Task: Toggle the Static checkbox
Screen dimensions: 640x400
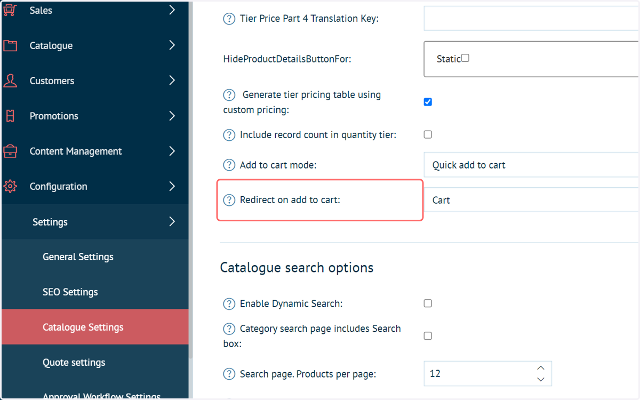Action: (465, 58)
